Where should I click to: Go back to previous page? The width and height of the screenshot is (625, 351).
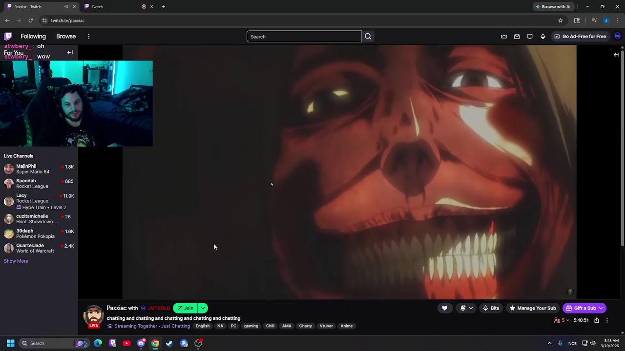pyautogui.click(x=7, y=20)
